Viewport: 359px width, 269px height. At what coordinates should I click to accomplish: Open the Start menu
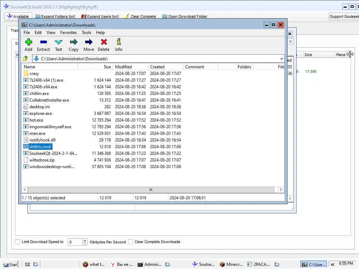[x=10, y=264]
